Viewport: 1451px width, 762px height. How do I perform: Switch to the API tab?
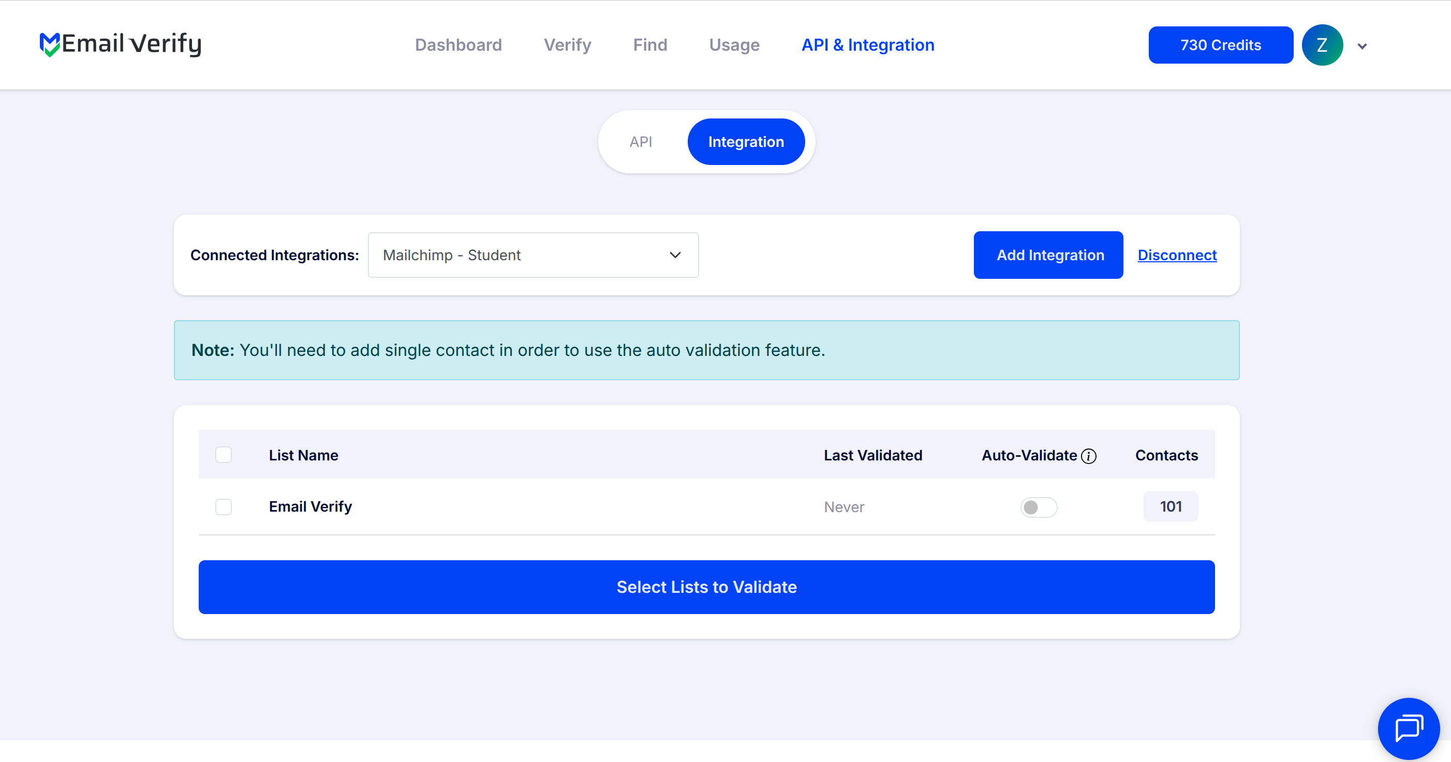pos(641,142)
